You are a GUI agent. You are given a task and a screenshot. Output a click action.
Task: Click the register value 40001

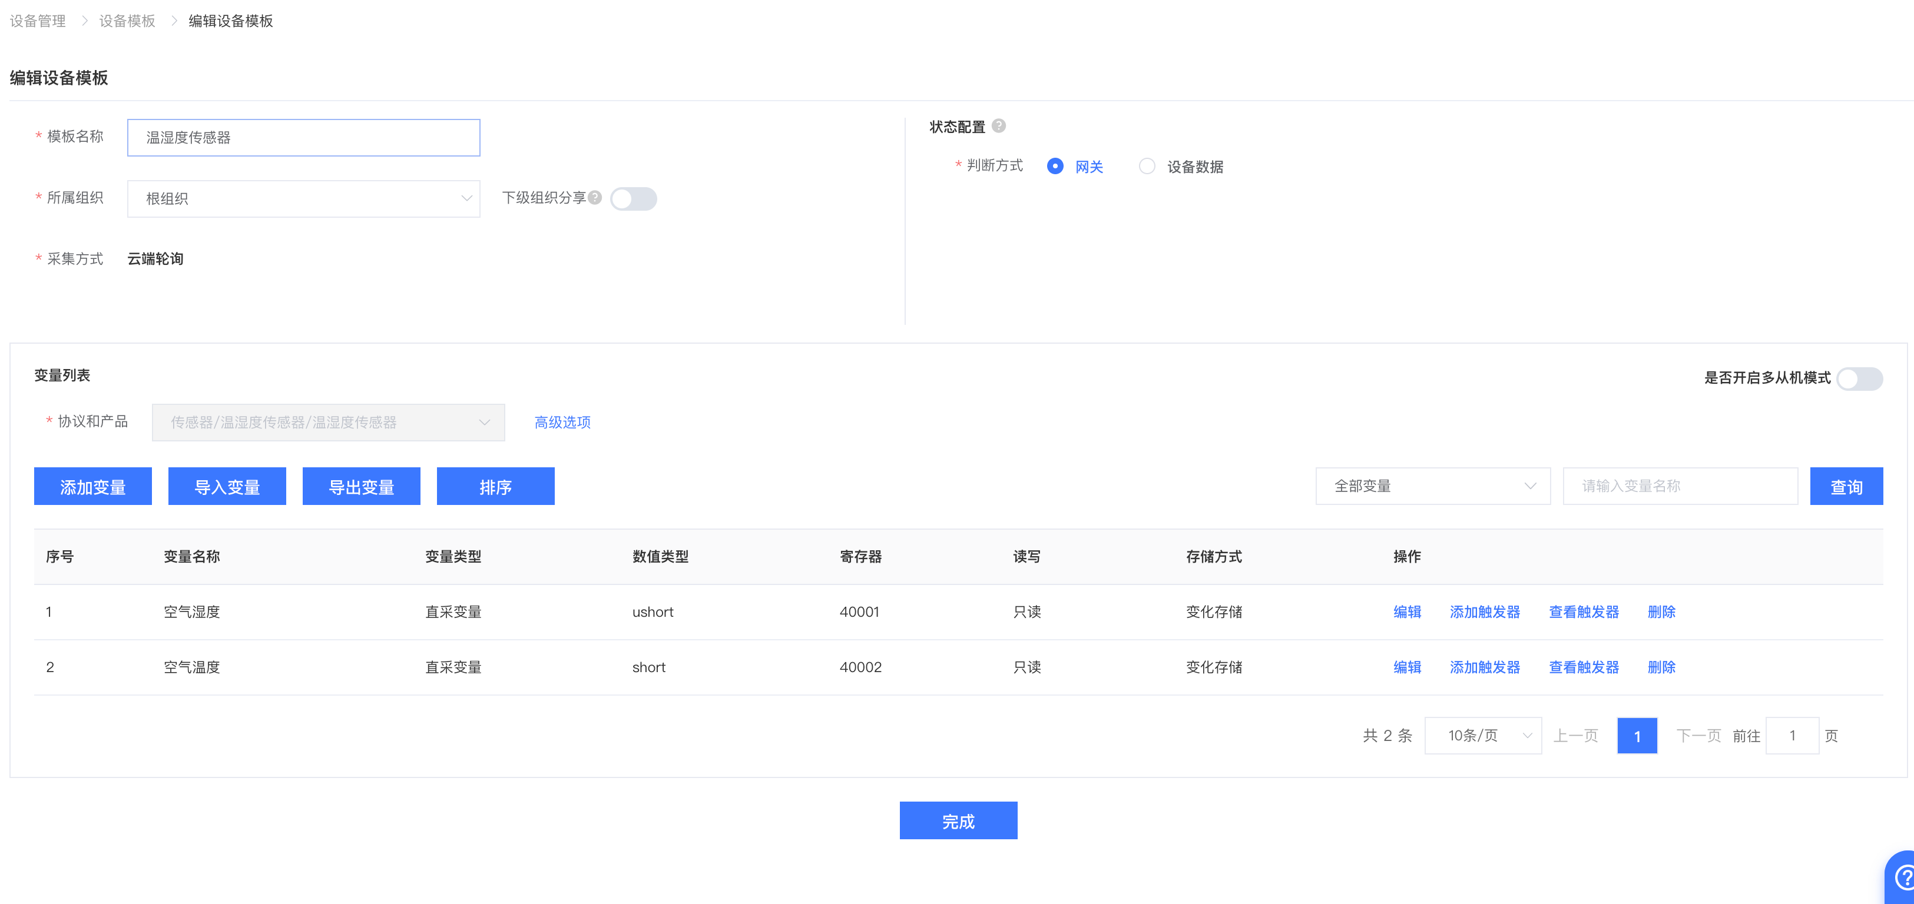click(x=859, y=611)
